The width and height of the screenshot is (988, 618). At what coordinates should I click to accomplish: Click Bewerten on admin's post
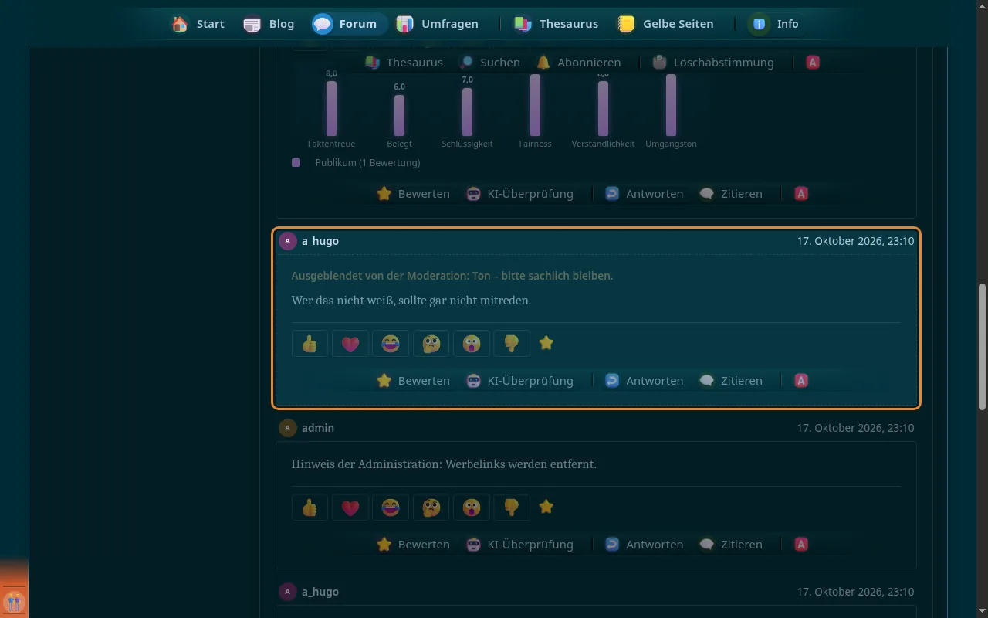point(413,545)
